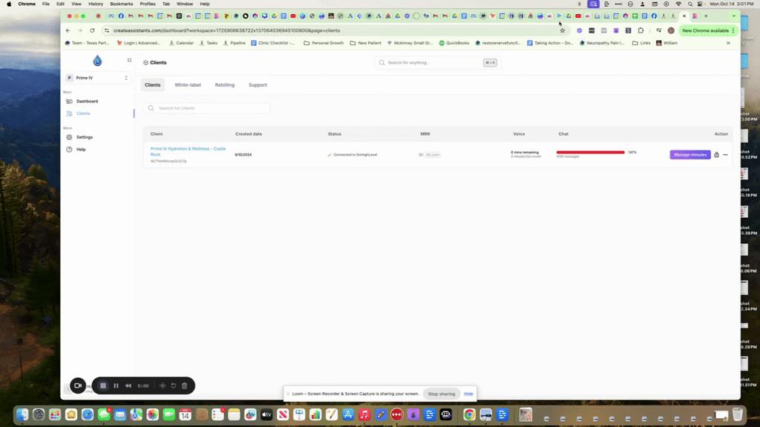The width and height of the screenshot is (760, 427).
Task: Toggle the lock icon beside Manage minutes
Action: click(x=715, y=154)
